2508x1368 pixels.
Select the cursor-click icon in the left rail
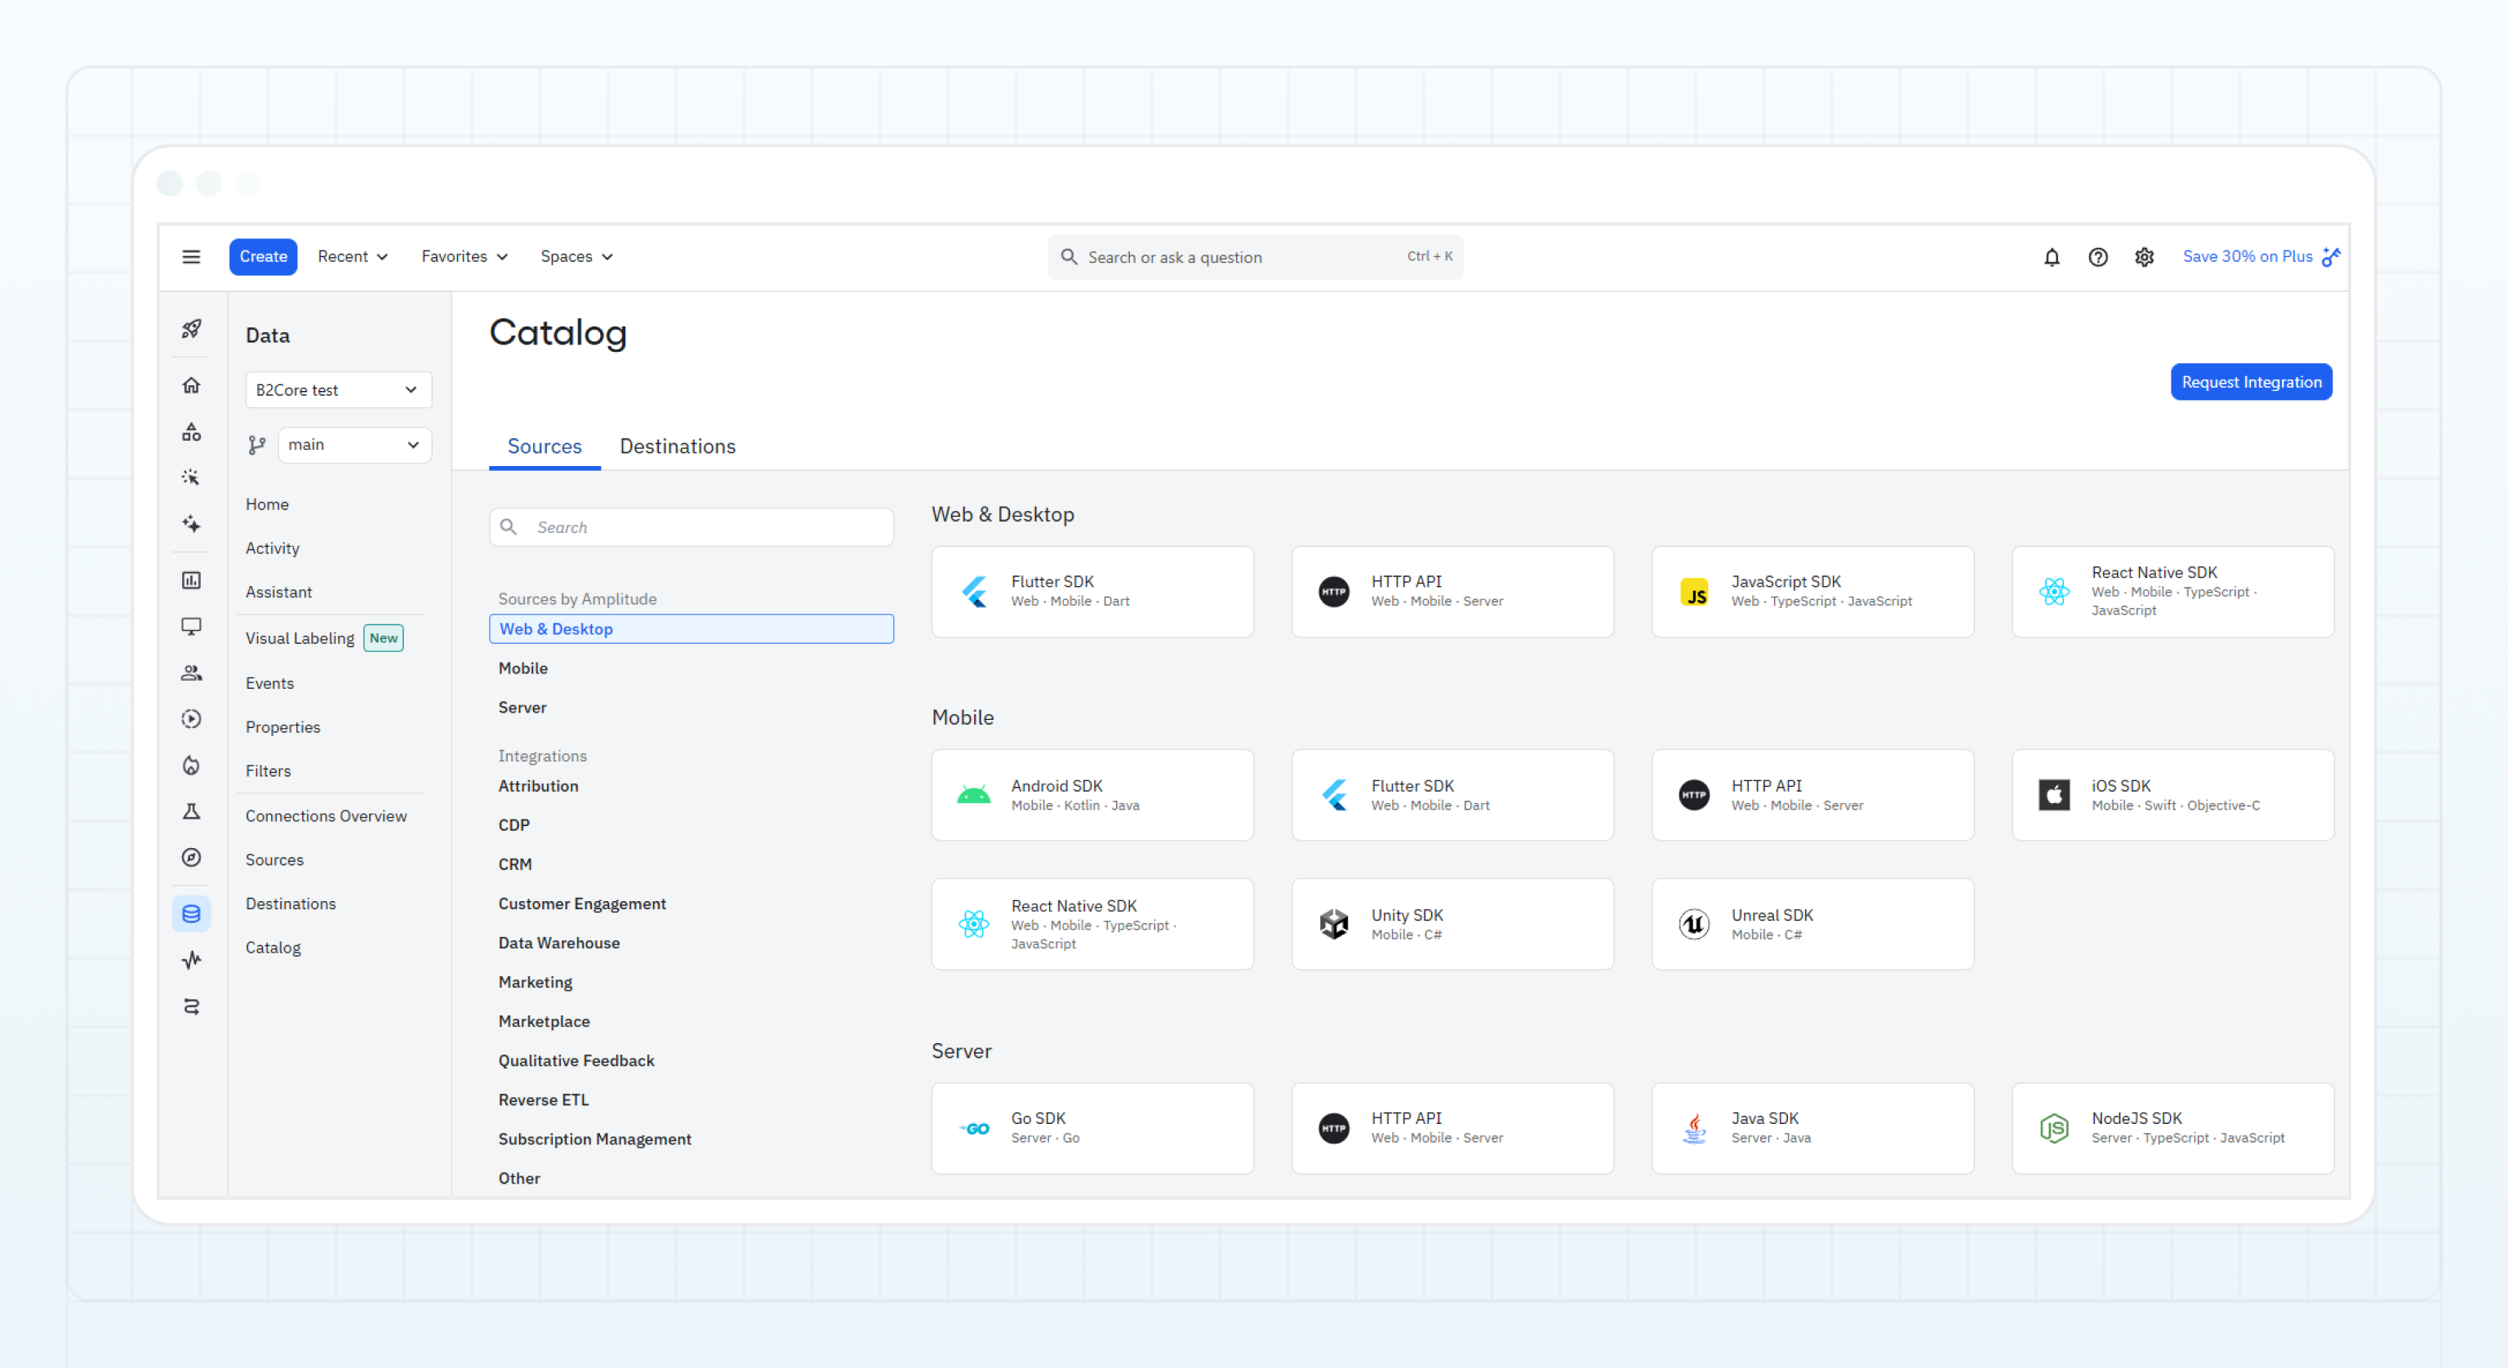click(192, 477)
